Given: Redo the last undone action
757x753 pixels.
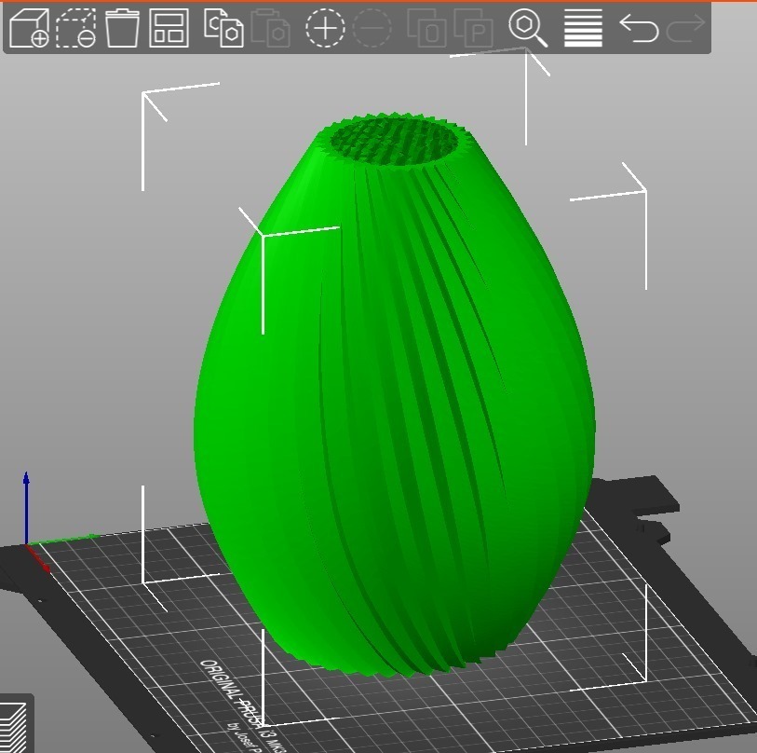Looking at the screenshot, I should coord(686,29).
